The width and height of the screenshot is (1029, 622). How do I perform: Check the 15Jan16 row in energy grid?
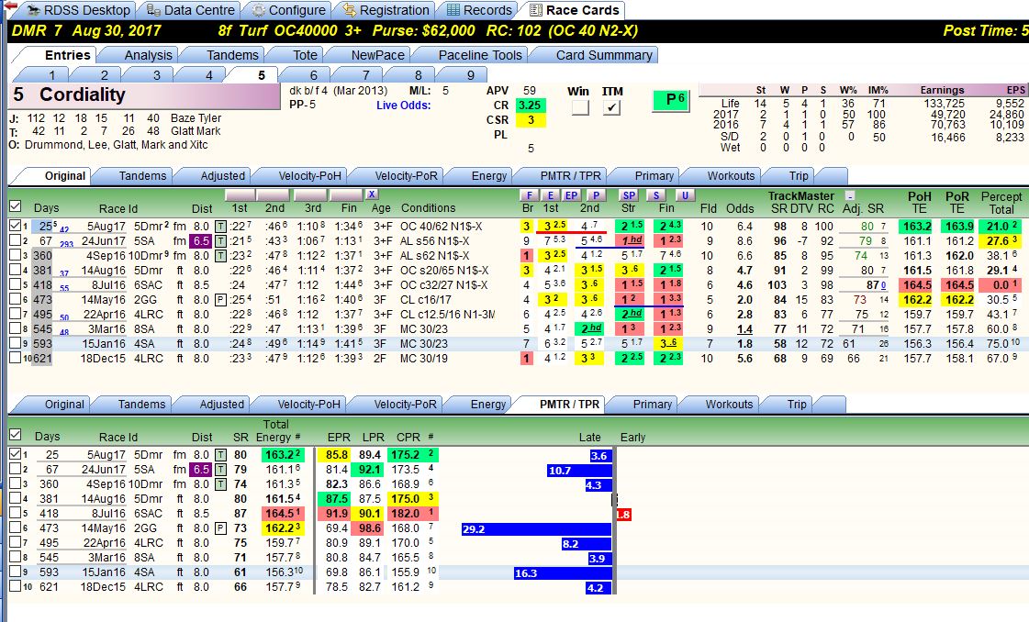[x=15, y=572]
